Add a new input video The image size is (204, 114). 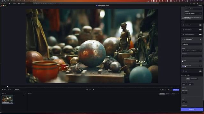(x=25, y=94)
